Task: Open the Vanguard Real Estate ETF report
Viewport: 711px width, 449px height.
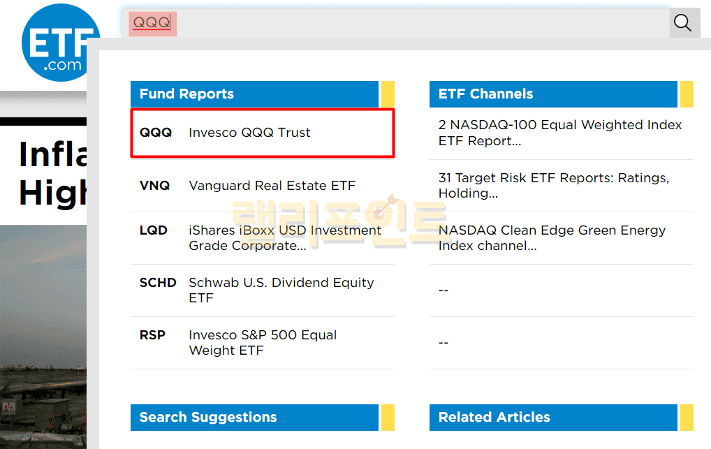Action: (272, 186)
